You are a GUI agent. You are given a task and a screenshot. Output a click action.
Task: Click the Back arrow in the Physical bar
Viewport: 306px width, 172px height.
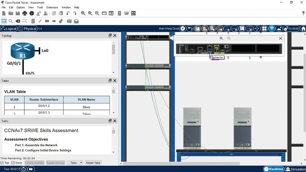[190, 29]
